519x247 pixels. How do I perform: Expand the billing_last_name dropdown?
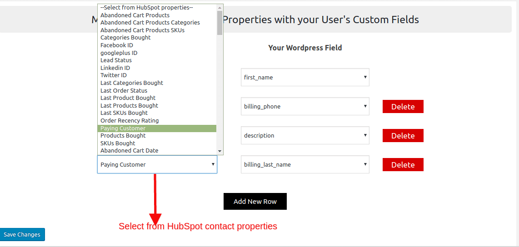[x=305, y=164]
